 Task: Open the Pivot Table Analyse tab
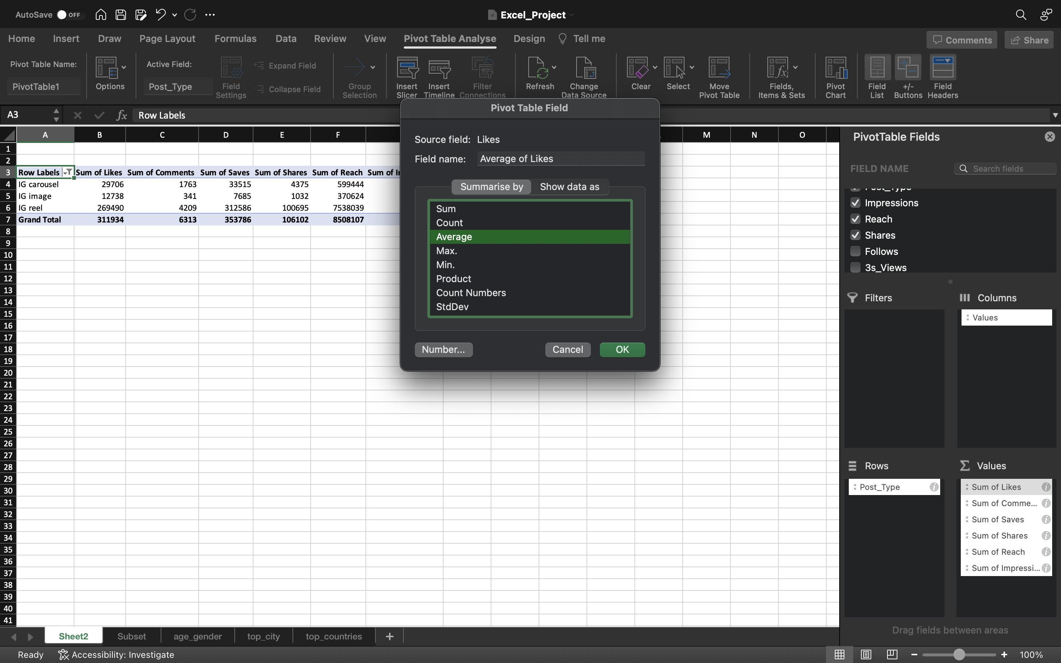coord(449,38)
